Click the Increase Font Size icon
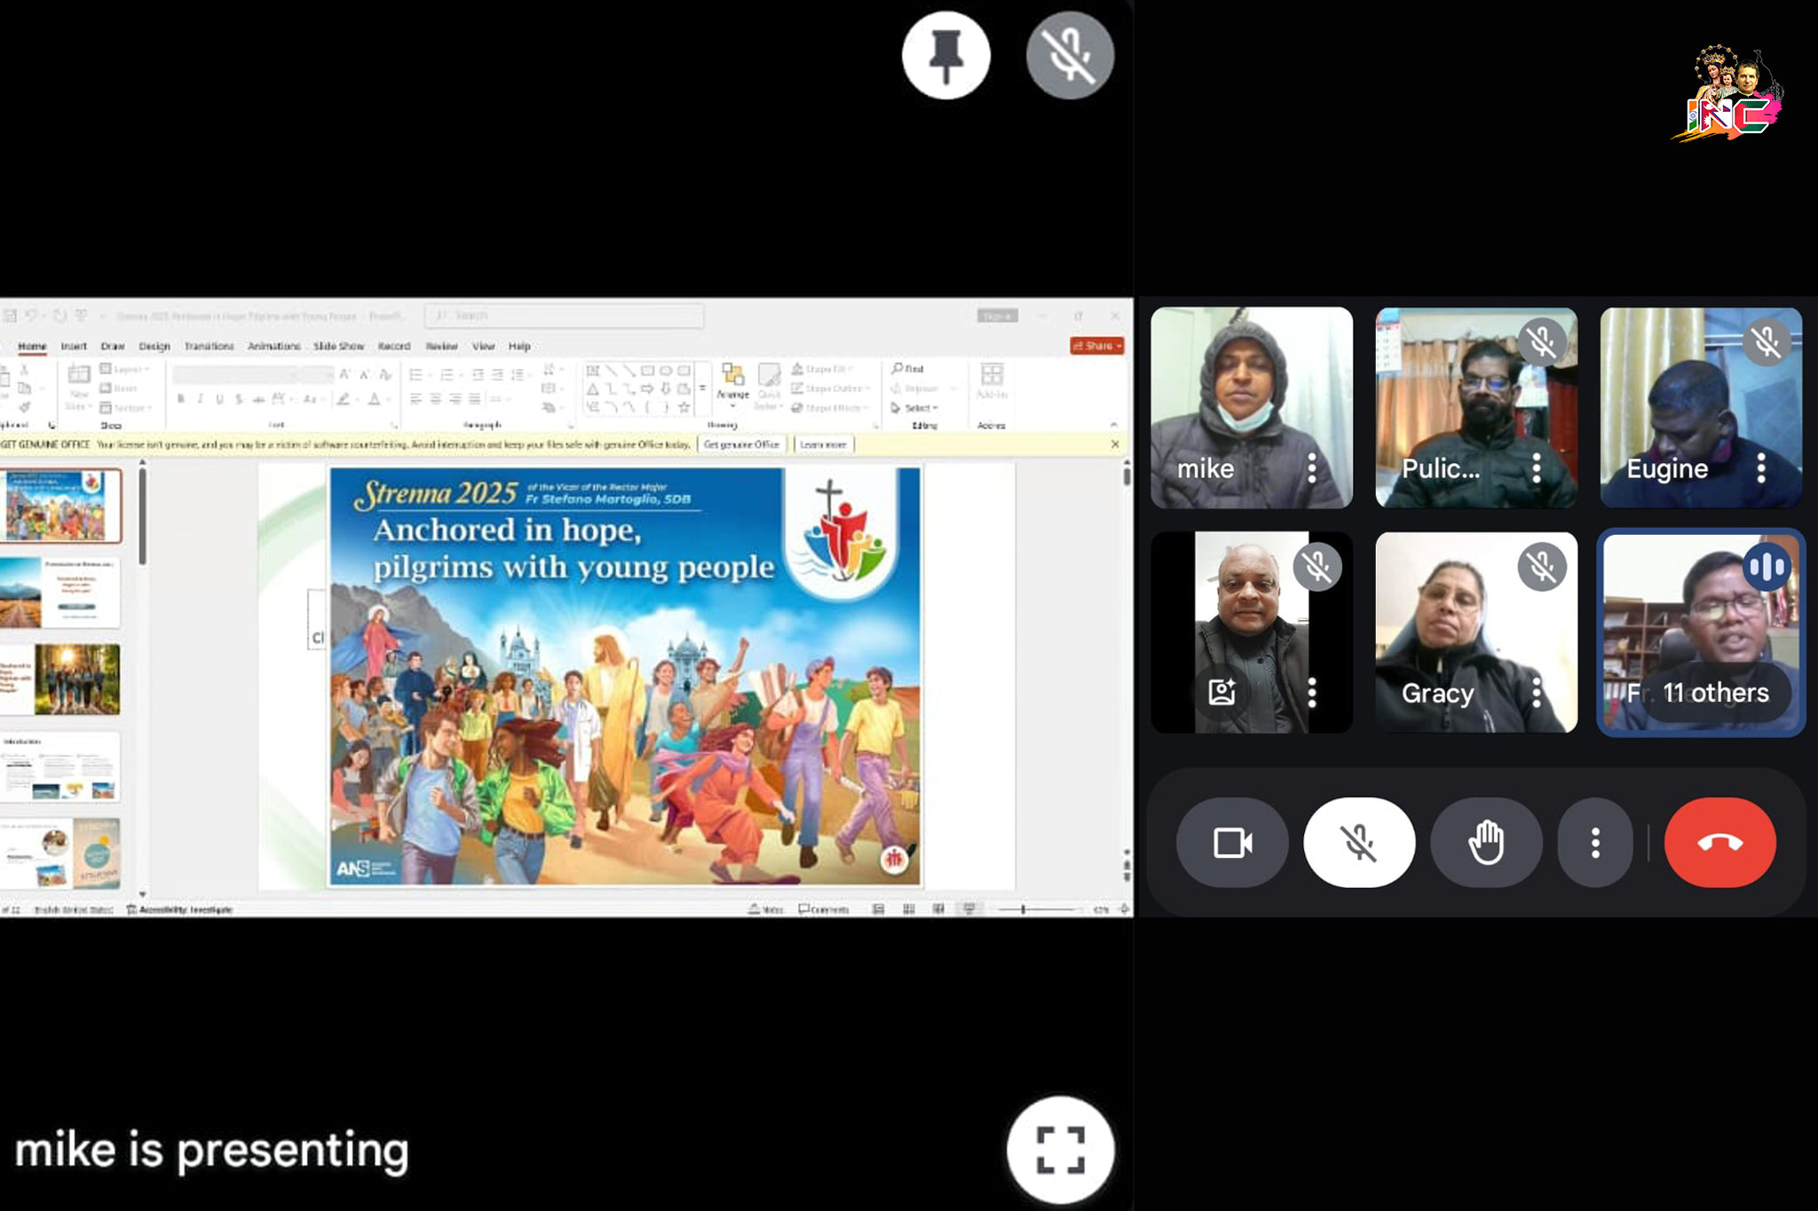This screenshot has width=1818, height=1211. [x=344, y=374]
